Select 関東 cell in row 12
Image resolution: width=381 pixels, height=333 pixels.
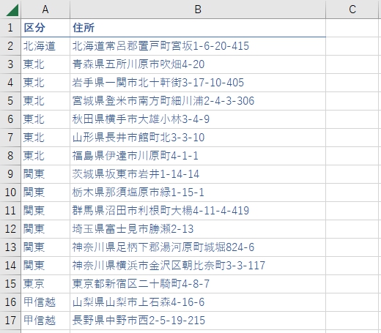coord(45,229)
